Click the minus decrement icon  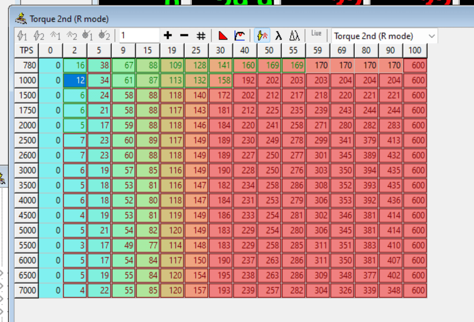click(184, 36)
